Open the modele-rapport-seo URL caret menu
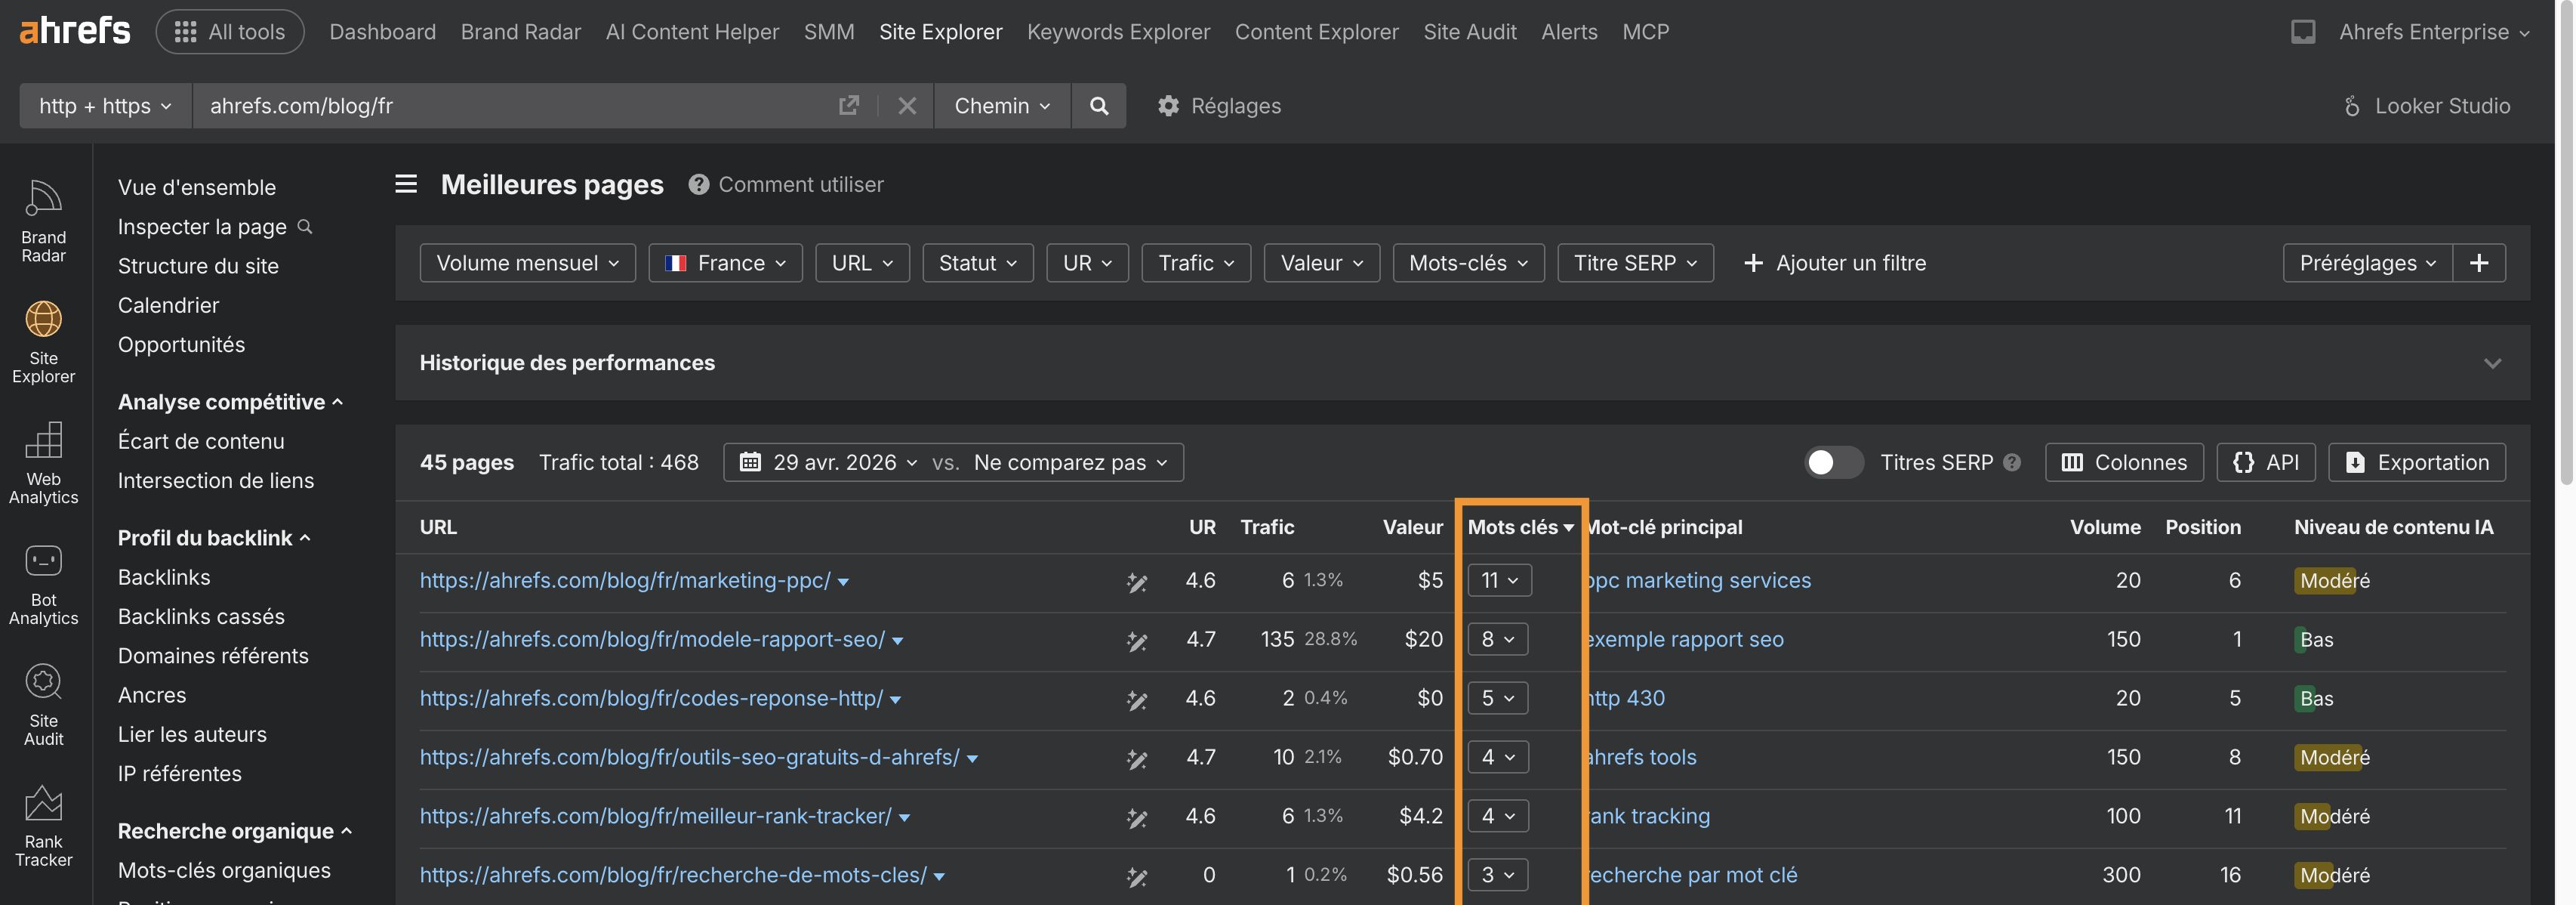2576x905 pixels. [897, 641]
